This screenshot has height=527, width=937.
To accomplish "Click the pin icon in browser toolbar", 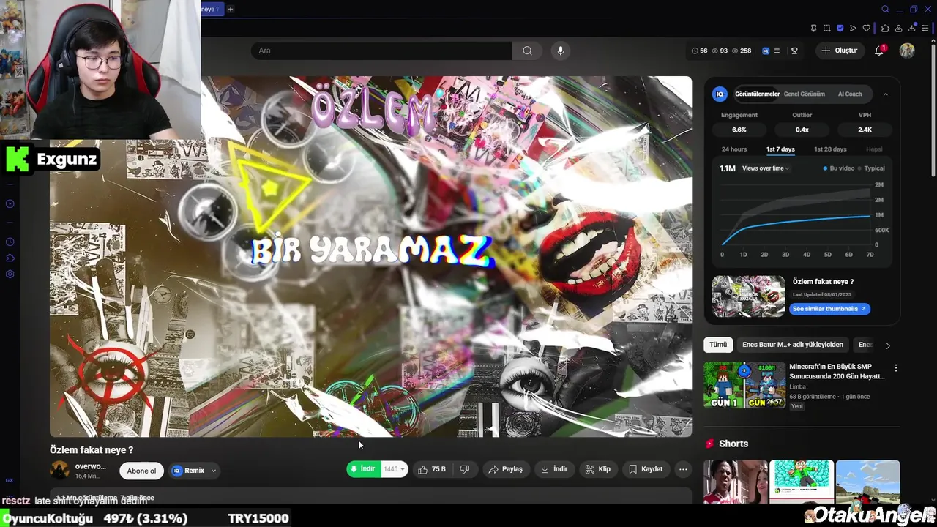I will (x=813, y=29).
